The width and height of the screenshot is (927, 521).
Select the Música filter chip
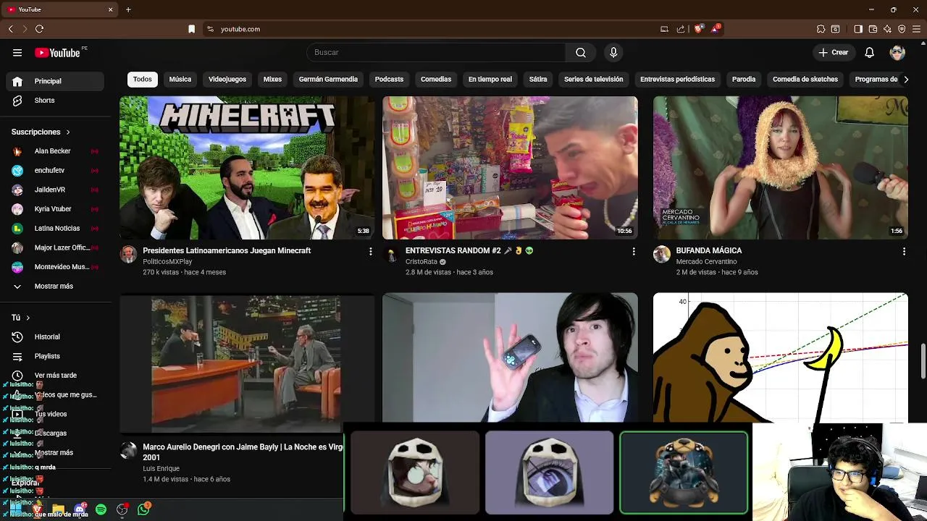[180, 80]
